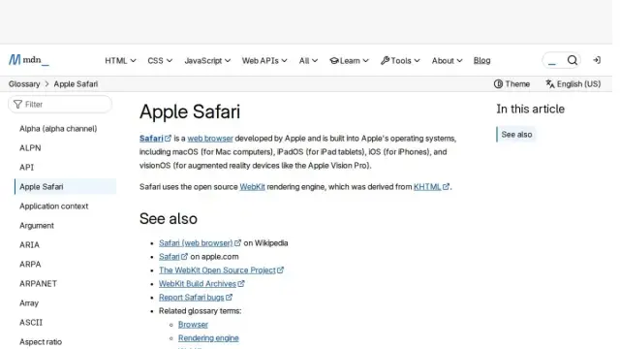
Task: Select Apple Safari in sidebar
Action: (x=65, y=186)
